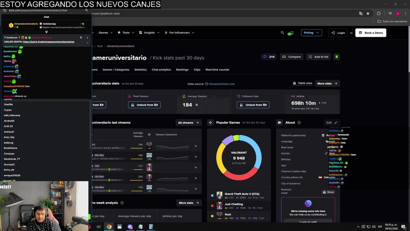Switch to Table view toggle

pos(302,83)
